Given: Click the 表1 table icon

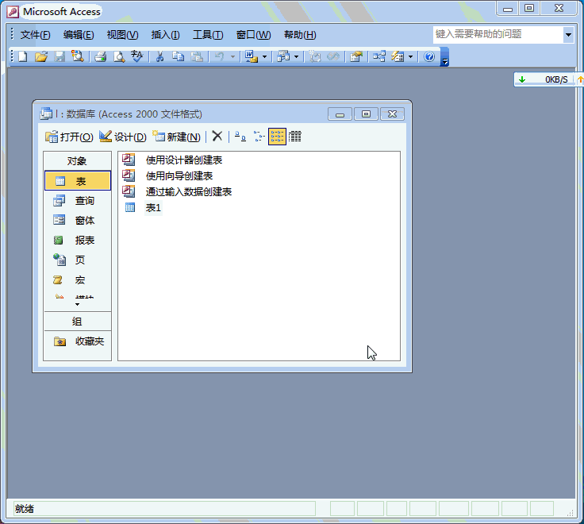Looking at the screenshot, I should (130, 207).
